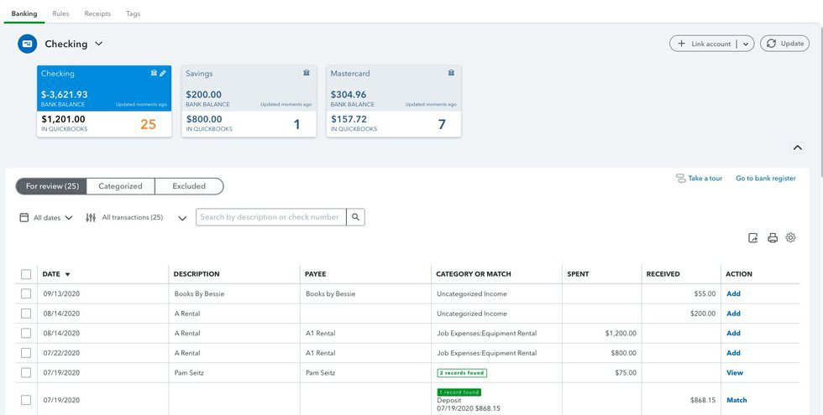This screenshot has width=823, height=415.
Task: Switch to the Rules tab
Action: 60,14
